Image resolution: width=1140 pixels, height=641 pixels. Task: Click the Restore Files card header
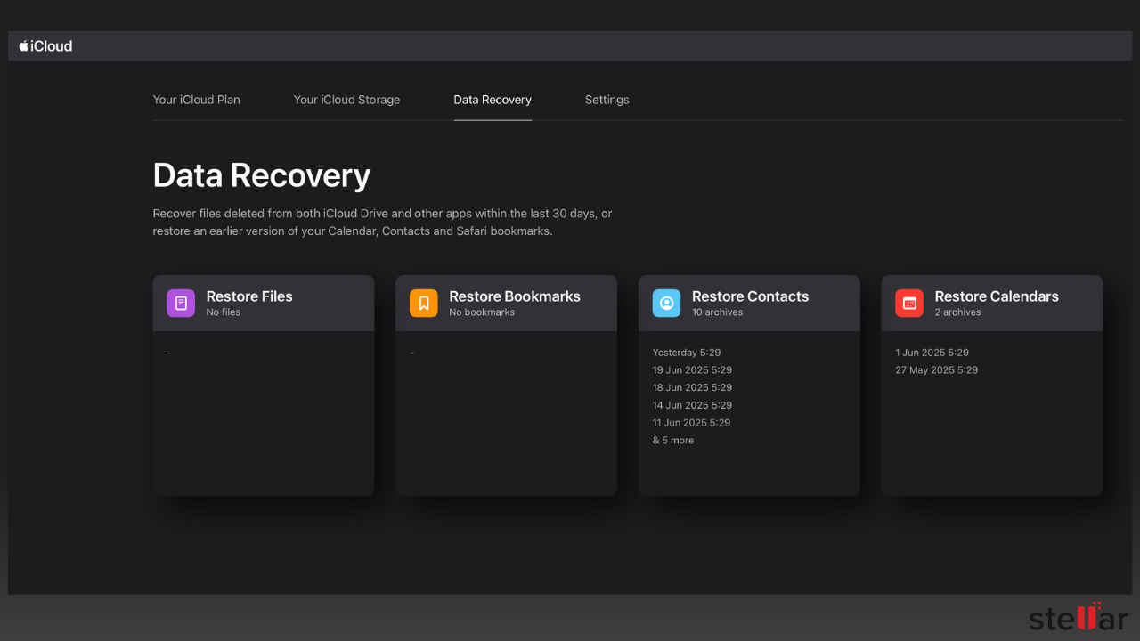coord(264,303)
